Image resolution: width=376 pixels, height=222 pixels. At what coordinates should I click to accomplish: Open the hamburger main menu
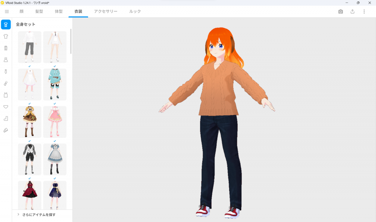tap(7, 11)
